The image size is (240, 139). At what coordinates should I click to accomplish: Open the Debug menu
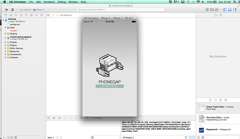tap(62, 2)
